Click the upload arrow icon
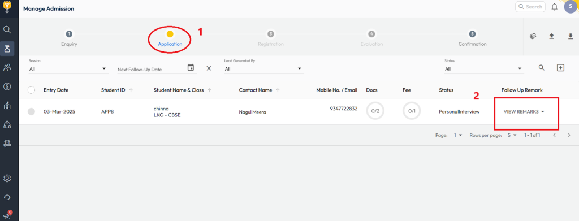 click(551, 36)
